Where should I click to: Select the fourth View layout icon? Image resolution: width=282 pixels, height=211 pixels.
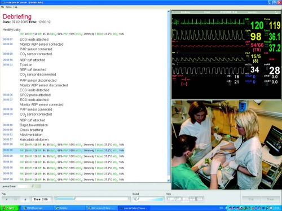tap(192, 199)
